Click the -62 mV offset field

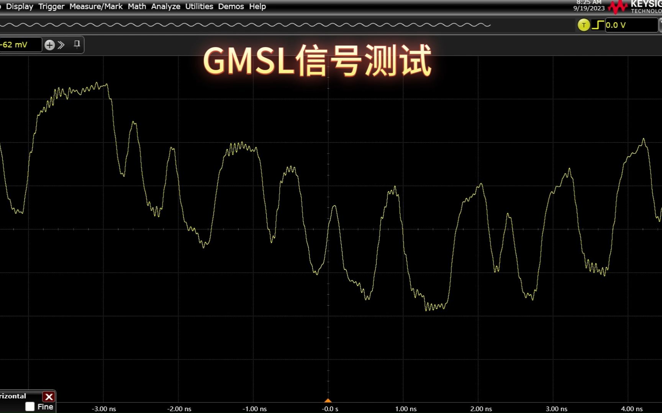tap(20, 45)
